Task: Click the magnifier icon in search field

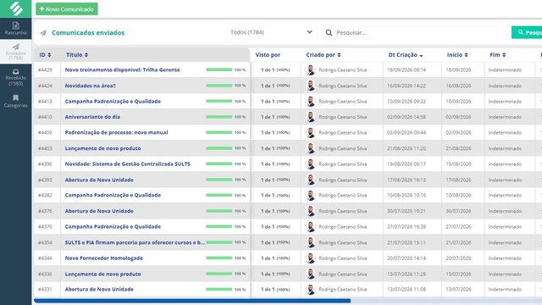Action: click(329, 33)
